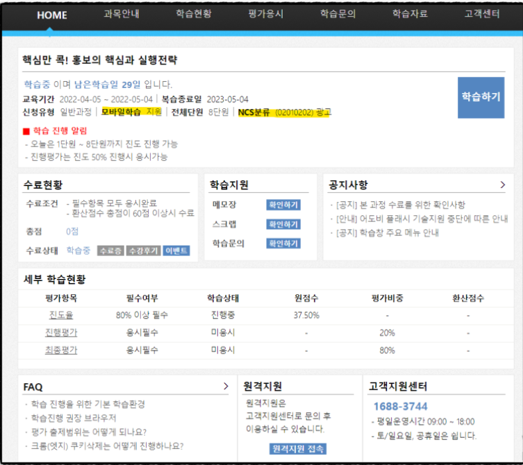
Task: Click 확인하기 next to 메모장
Action: (283, 205)
